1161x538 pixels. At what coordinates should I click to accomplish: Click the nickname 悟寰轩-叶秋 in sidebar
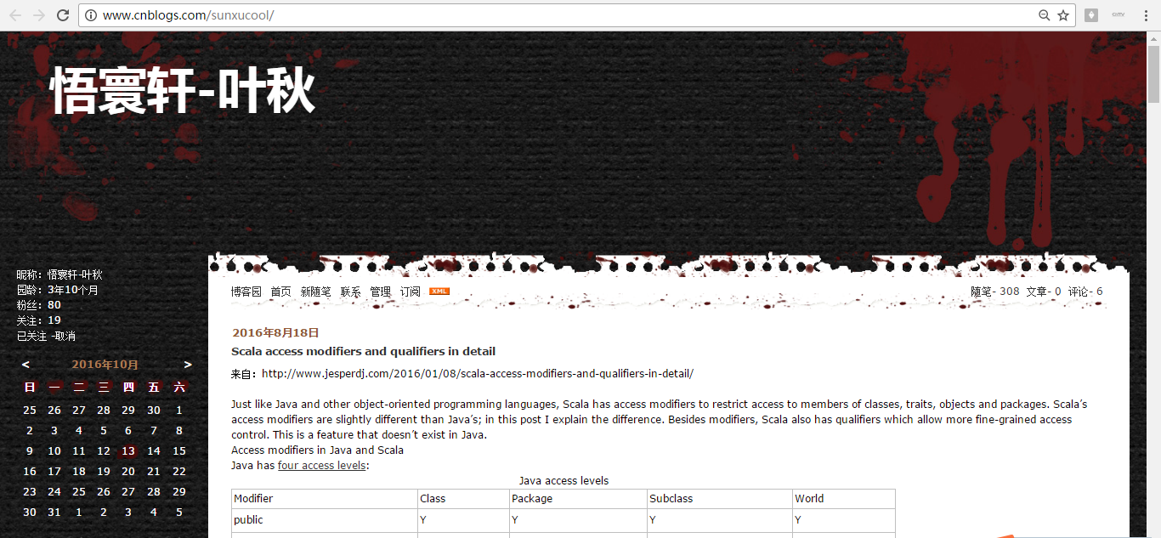pos(75,275)
